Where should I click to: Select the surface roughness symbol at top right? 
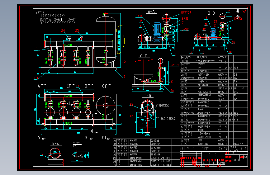245,10
